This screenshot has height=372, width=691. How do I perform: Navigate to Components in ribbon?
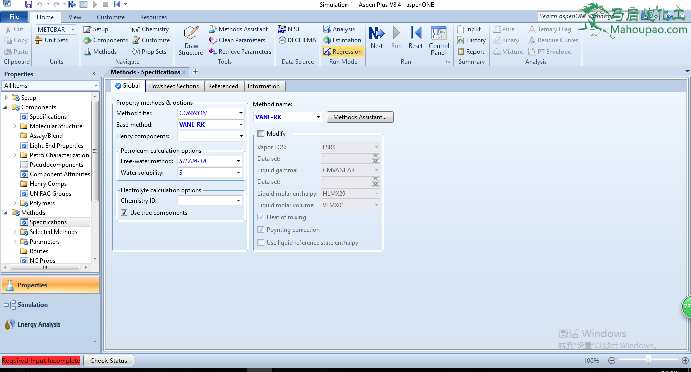click(105, 40)
